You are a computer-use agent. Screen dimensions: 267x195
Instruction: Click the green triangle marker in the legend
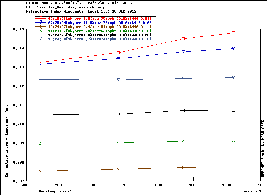click(41, 31)
